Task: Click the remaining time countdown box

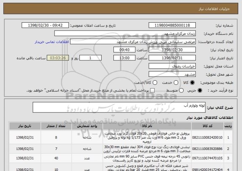Action: tap(58, 58)
